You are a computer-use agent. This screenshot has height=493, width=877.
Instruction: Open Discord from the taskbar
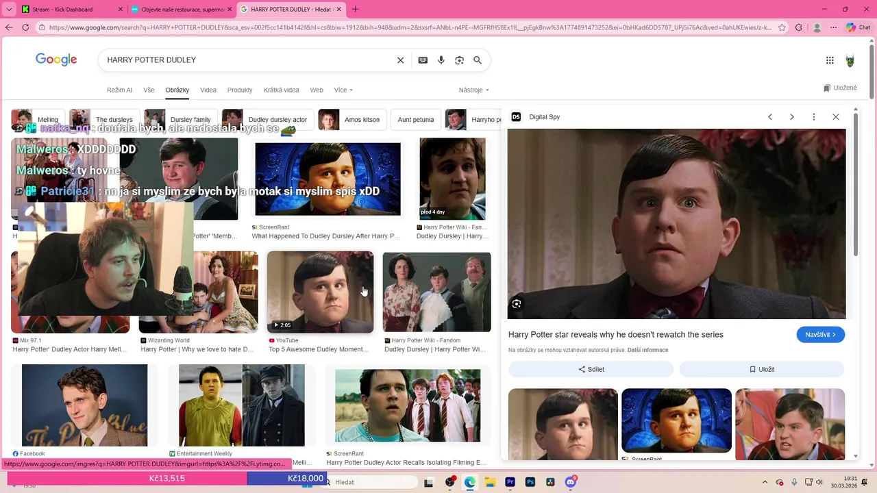[x=570, y=482]
